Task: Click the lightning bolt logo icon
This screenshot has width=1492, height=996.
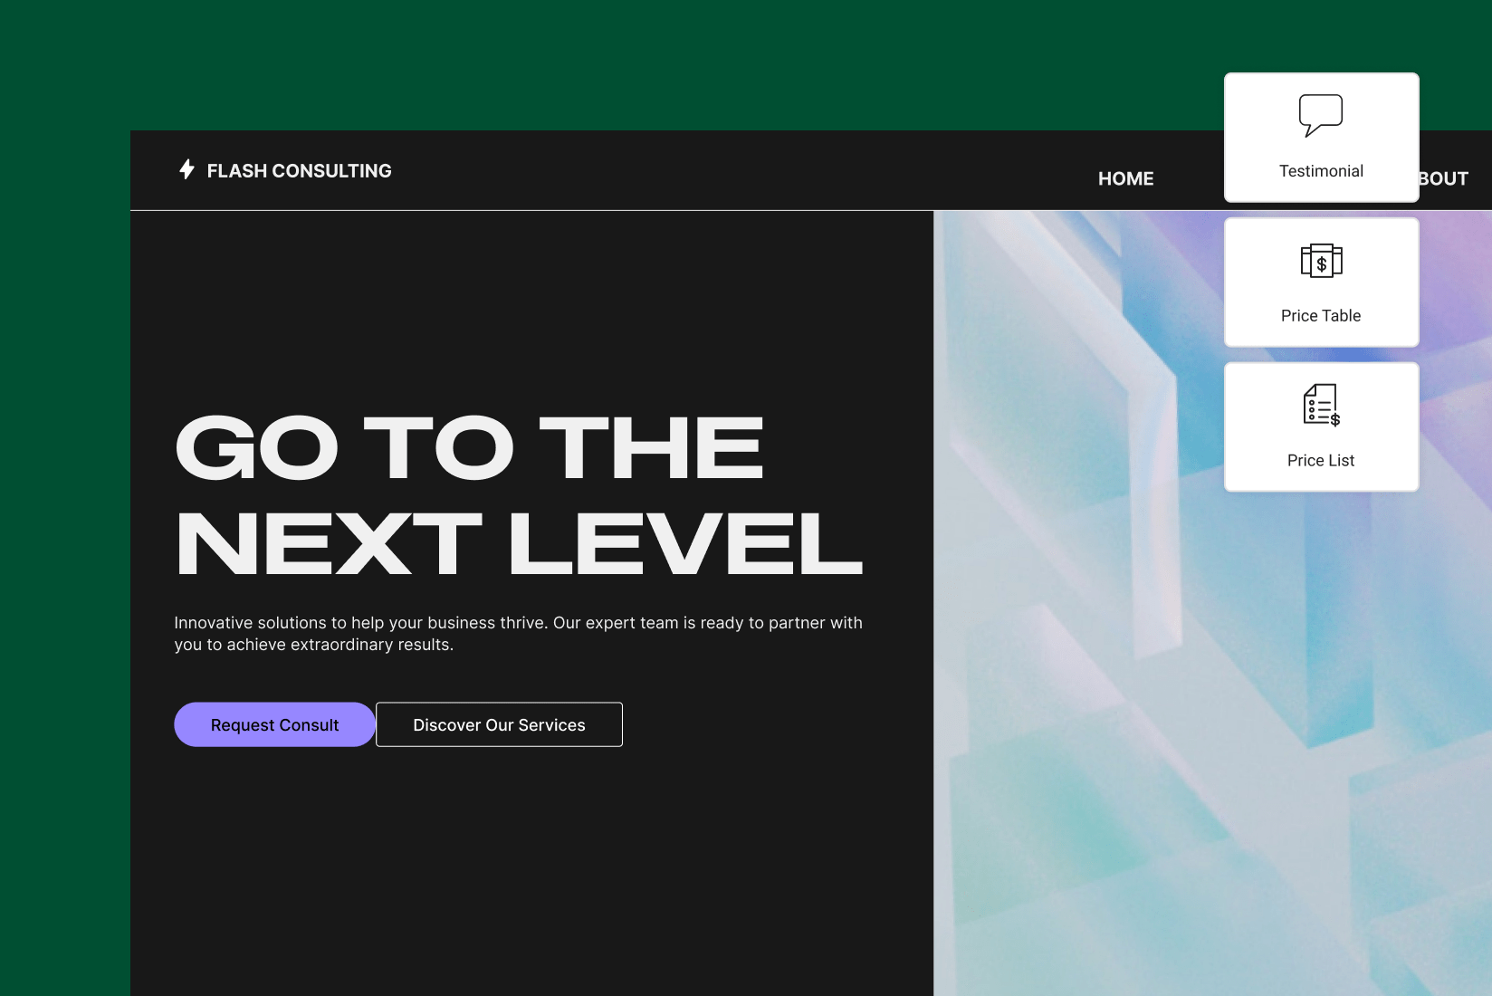Action: click(x=186, y=169)
